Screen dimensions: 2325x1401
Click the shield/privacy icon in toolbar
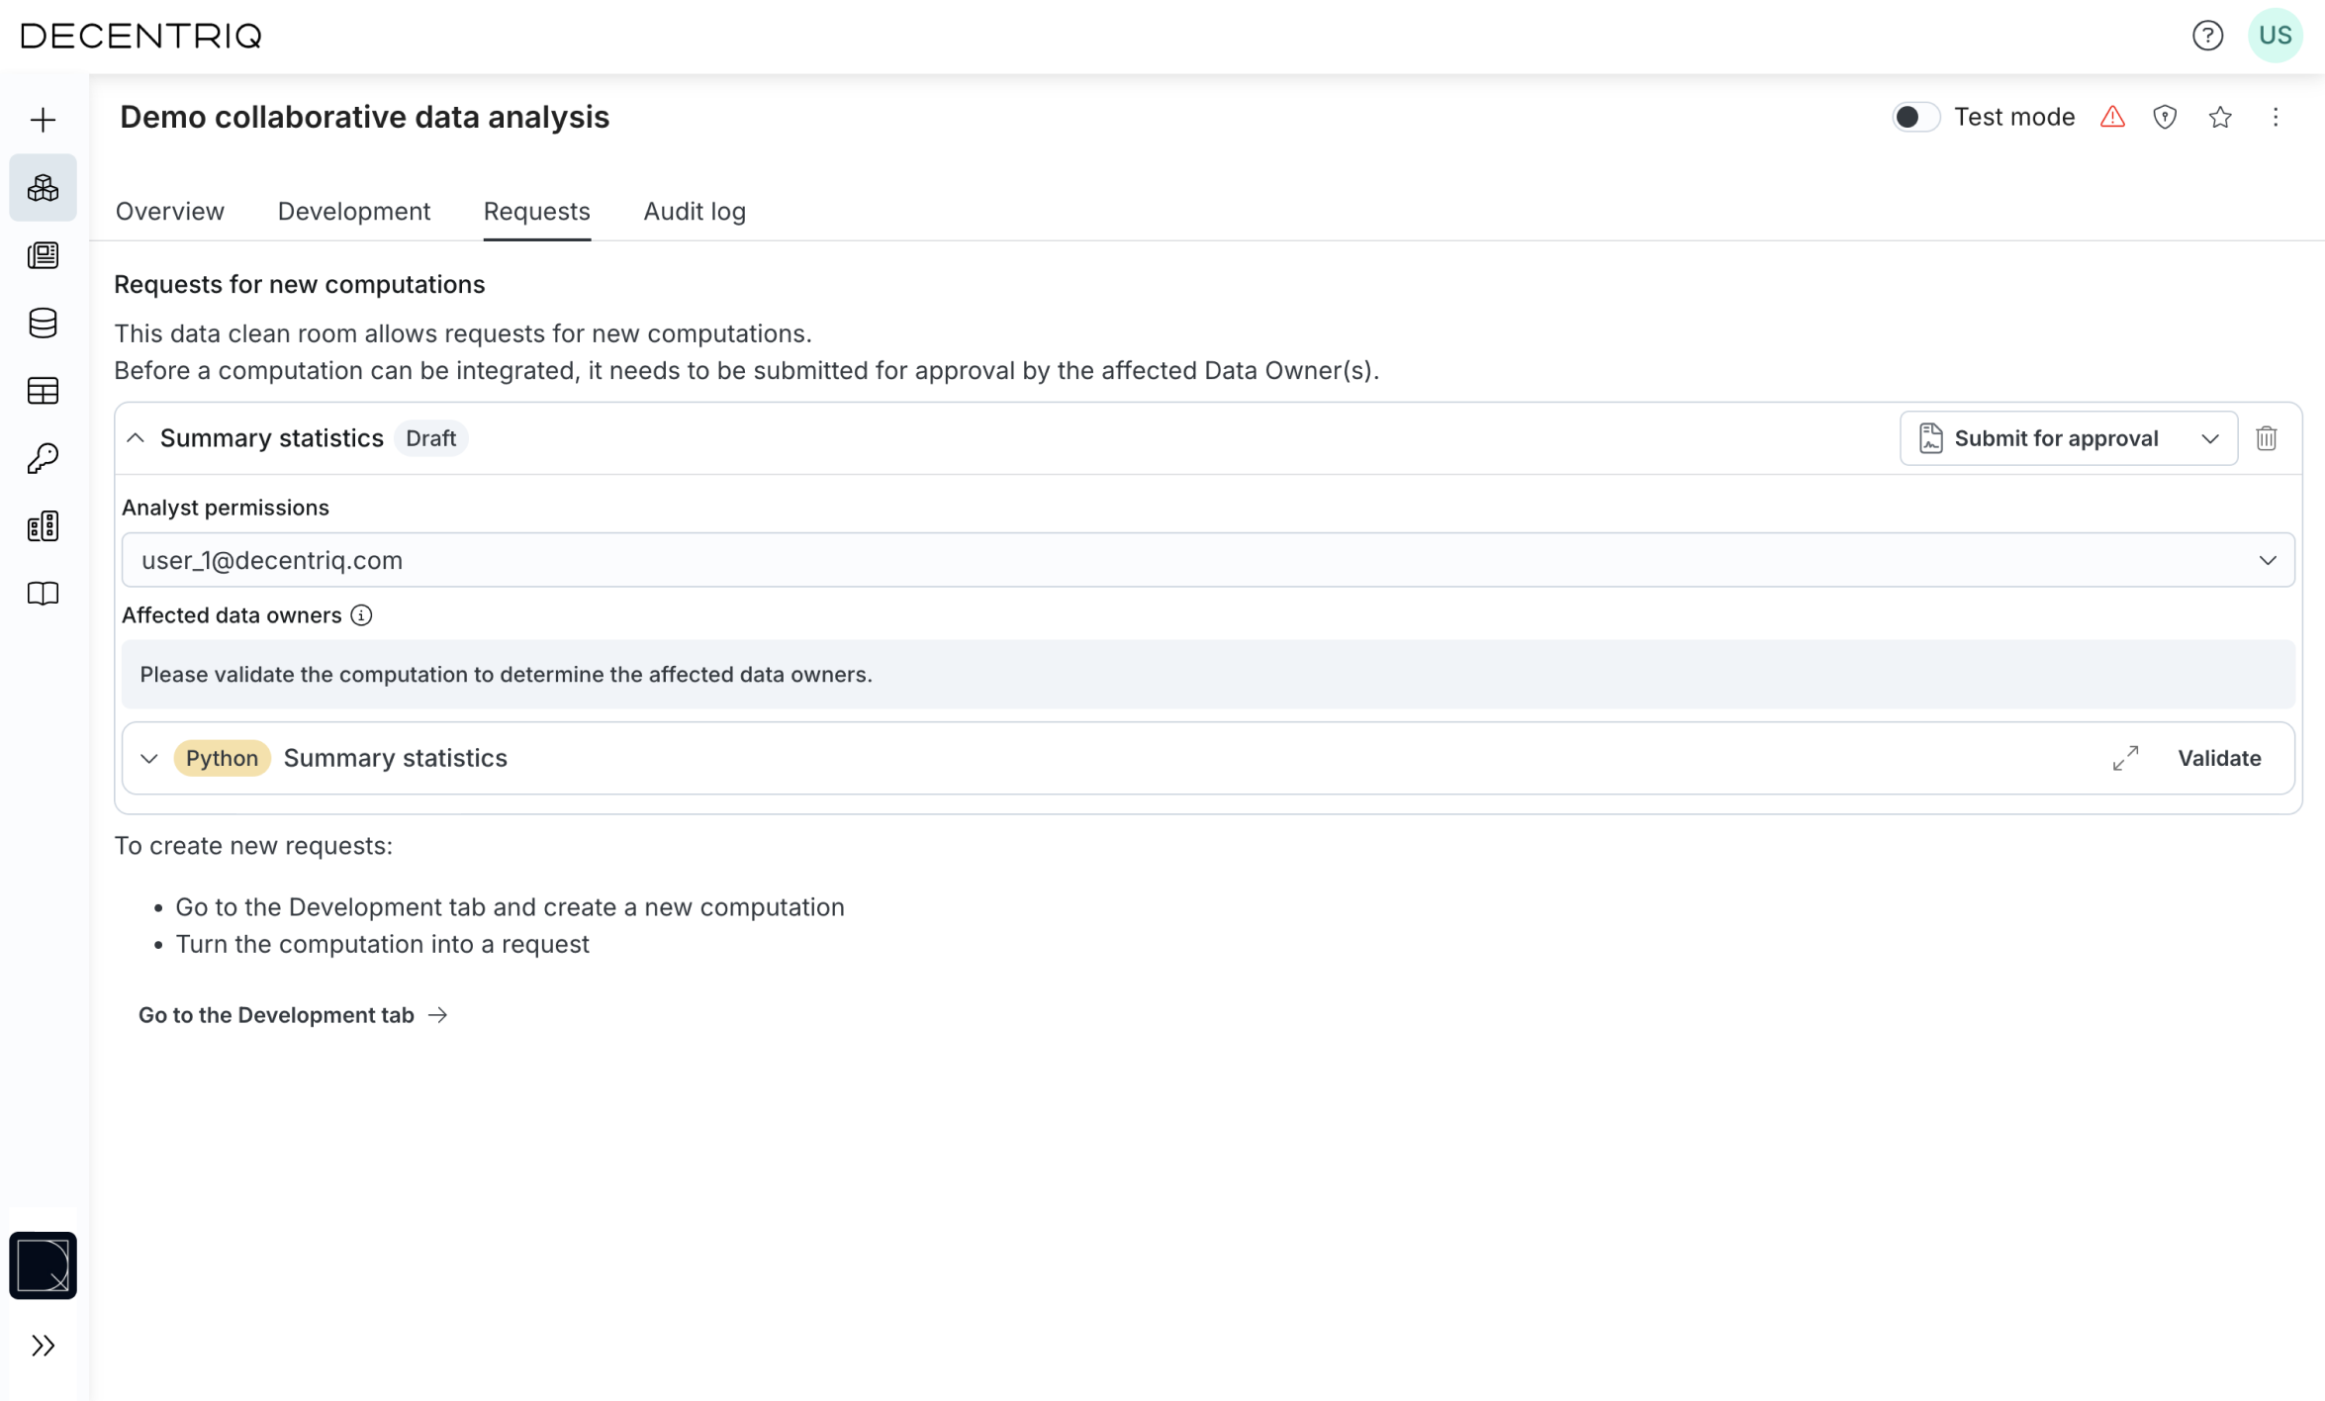(2164, 116)
